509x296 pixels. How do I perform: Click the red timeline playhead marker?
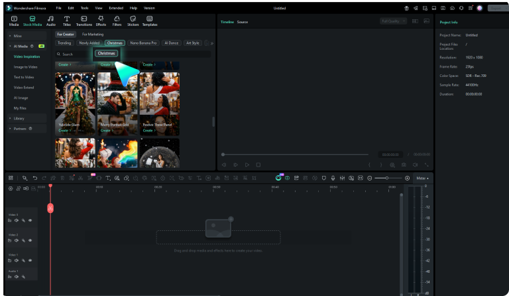pos(50,186)
